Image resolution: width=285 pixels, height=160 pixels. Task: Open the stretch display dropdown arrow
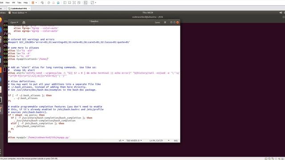tap(96, 3)
